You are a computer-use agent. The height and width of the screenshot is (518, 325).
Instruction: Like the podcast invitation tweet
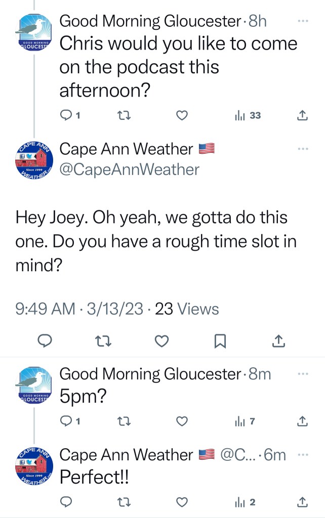[x=182, y=116]
